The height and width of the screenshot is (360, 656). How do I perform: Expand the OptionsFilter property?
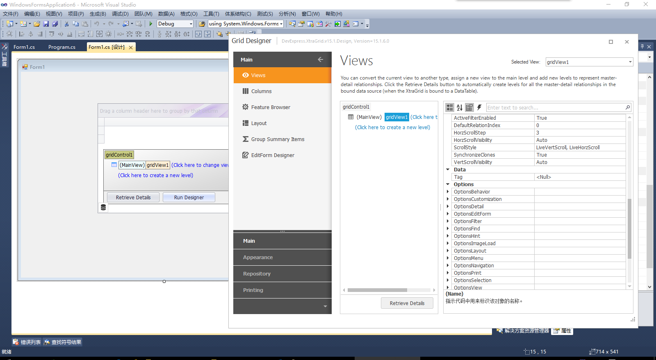(x=448, y=221)
